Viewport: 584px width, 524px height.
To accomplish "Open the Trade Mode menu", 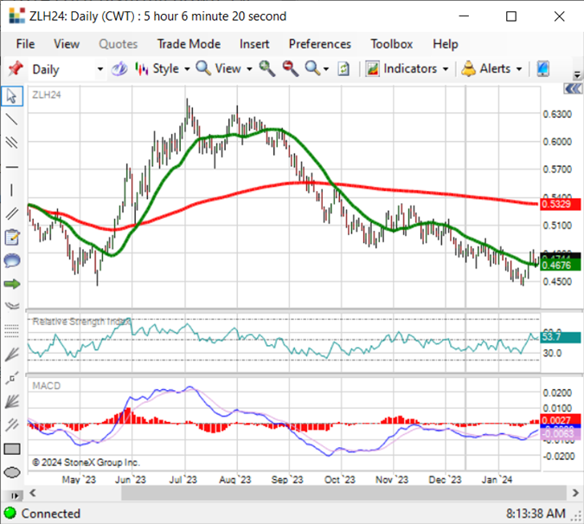I will click(189, 44).
